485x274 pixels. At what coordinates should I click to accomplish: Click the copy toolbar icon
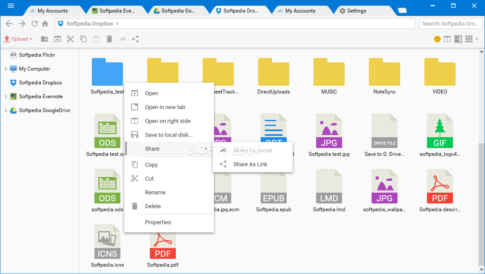coord(84,39)
